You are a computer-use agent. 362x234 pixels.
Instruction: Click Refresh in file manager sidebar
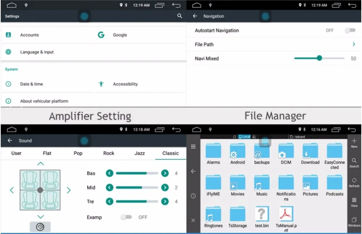coord(354,183)
